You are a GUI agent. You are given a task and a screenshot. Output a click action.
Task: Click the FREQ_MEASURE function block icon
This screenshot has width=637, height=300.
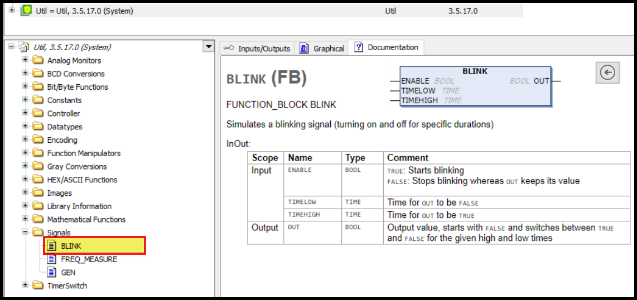[51, 259]
